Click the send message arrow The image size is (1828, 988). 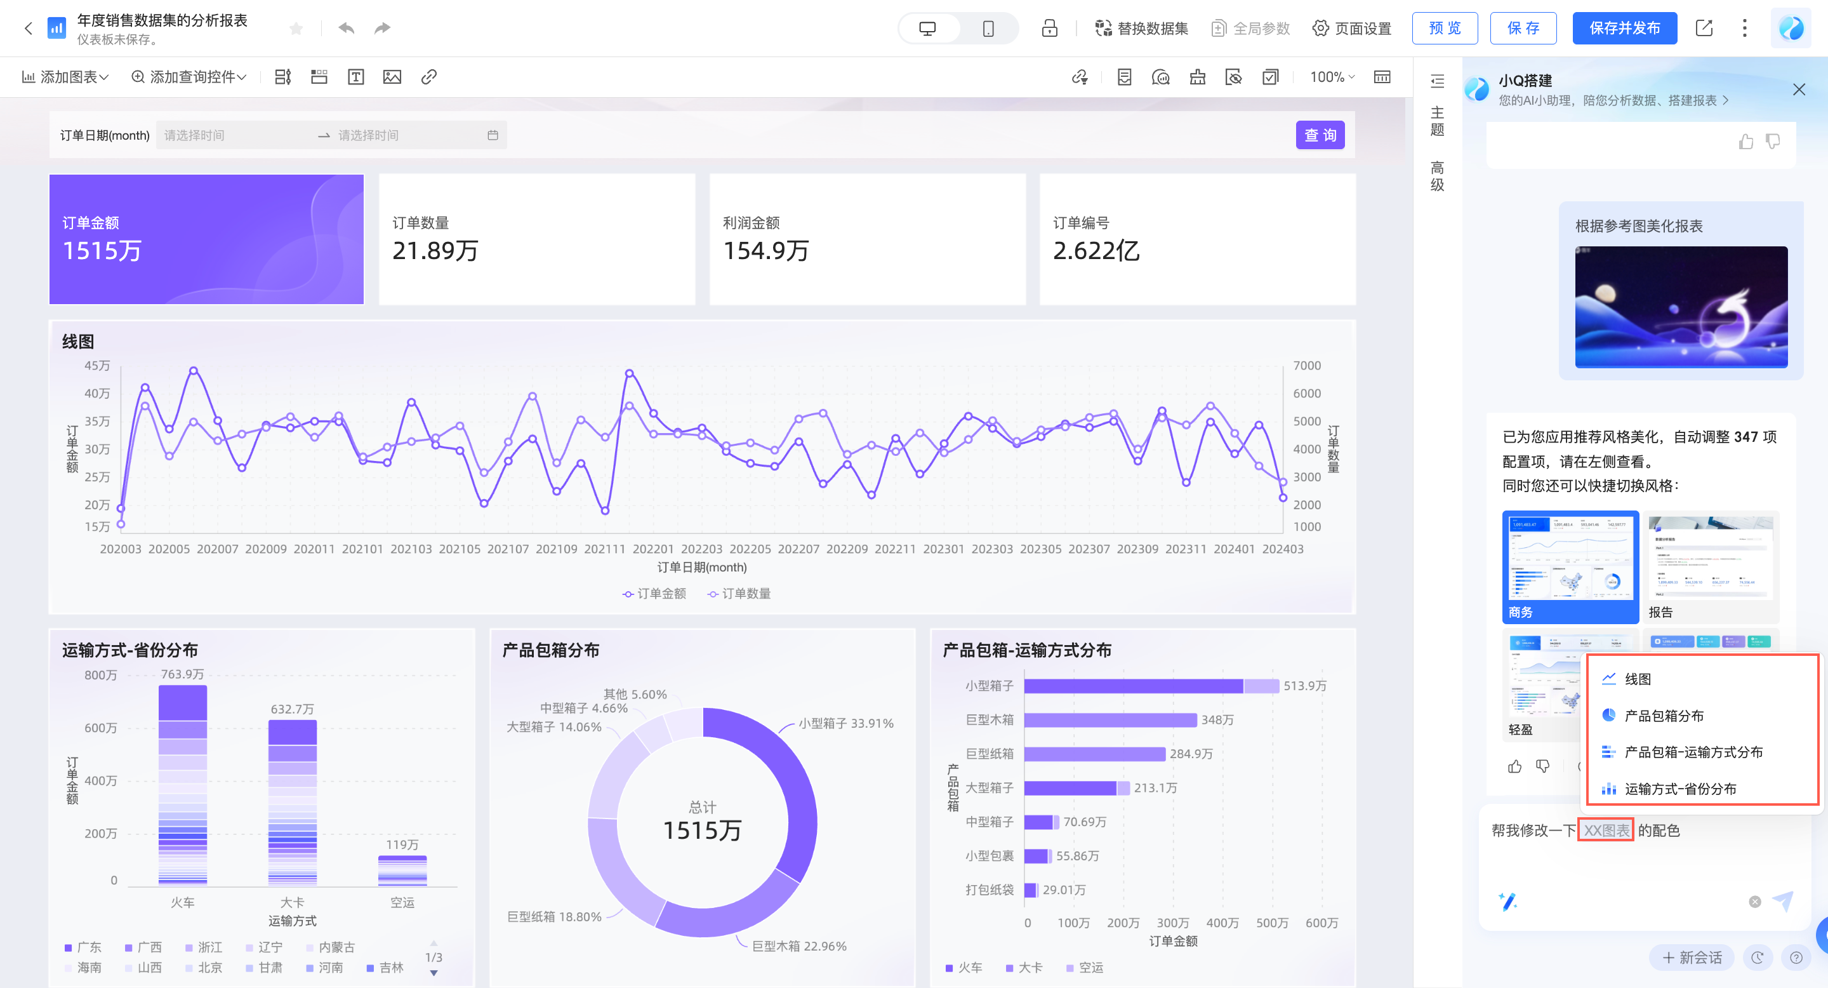1782,901
